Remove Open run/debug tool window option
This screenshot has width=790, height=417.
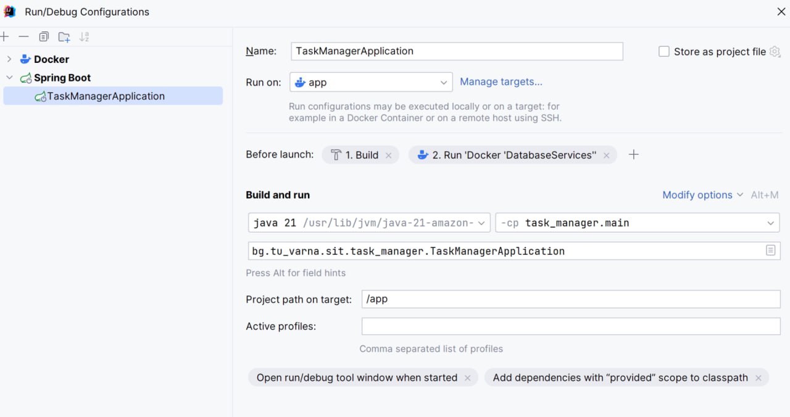click(x=467, y=378)
